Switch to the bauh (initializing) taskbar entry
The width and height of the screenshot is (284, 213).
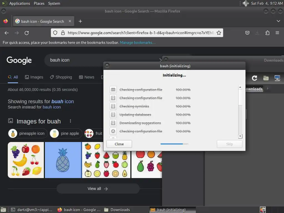[x=173, y=210]
